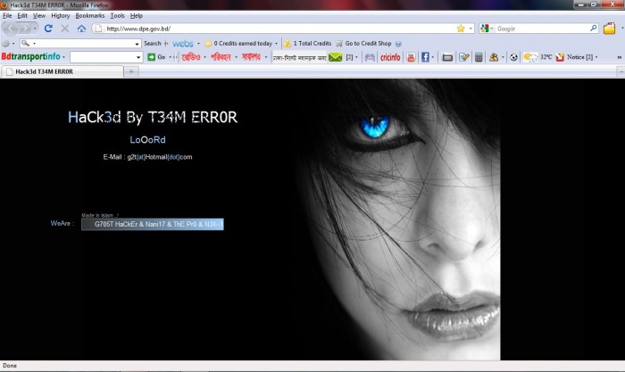625x372 pixels.
Task: Open the Google search engine selector
Action: (487, 29)
